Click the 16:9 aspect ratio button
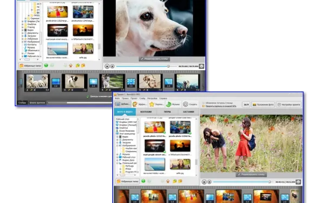Screen dimensions: 325x203 [x=246, y=104]
